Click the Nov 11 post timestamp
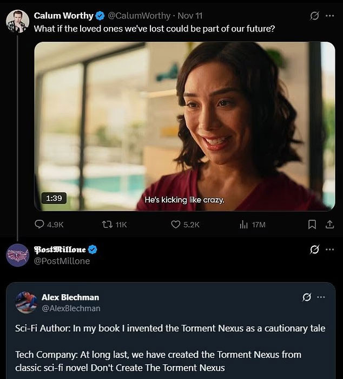 (x=190, y=16)
